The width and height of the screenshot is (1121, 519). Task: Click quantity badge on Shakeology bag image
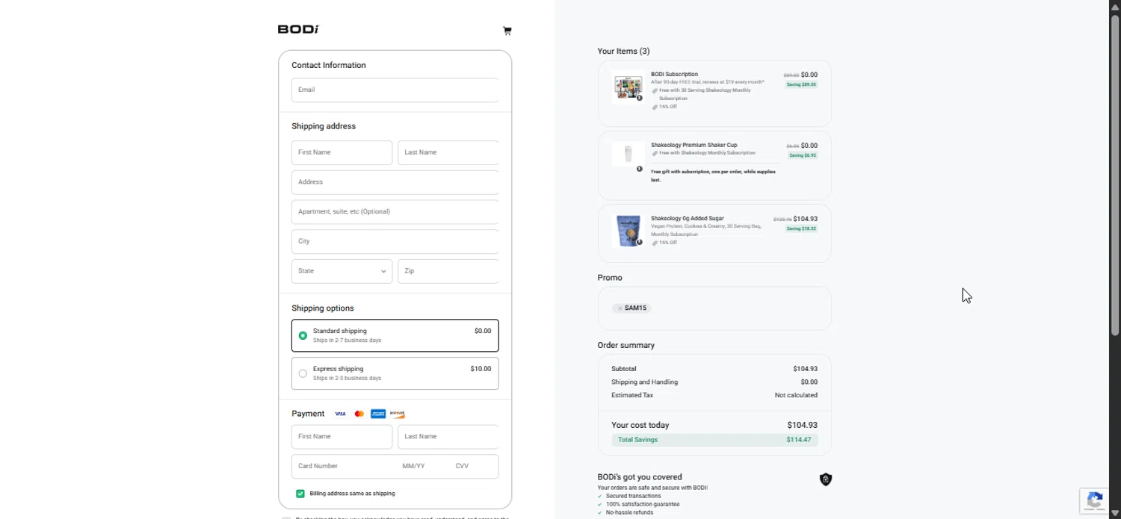pos(640,242)
